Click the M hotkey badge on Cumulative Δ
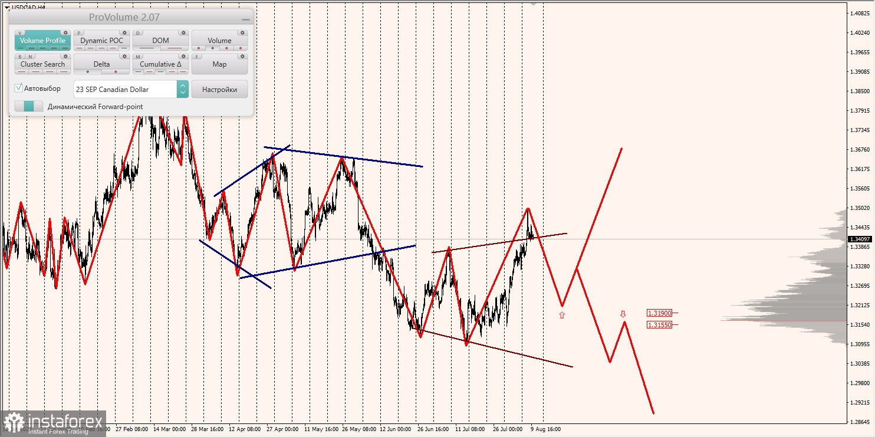This screenshot has height=437, width=875. 138,57
